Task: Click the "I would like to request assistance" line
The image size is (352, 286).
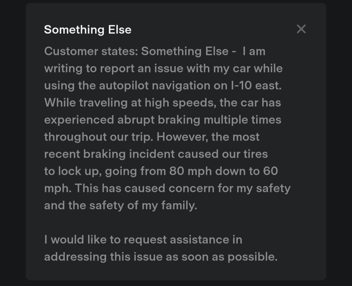Action: pyautogui.click(x=143, y=240)
